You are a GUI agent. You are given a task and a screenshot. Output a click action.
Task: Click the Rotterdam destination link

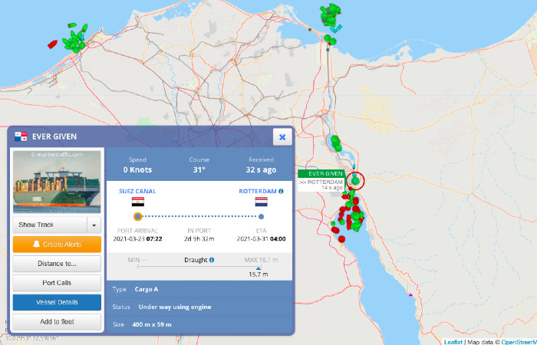pyautogui.click(x=256, y=191)
